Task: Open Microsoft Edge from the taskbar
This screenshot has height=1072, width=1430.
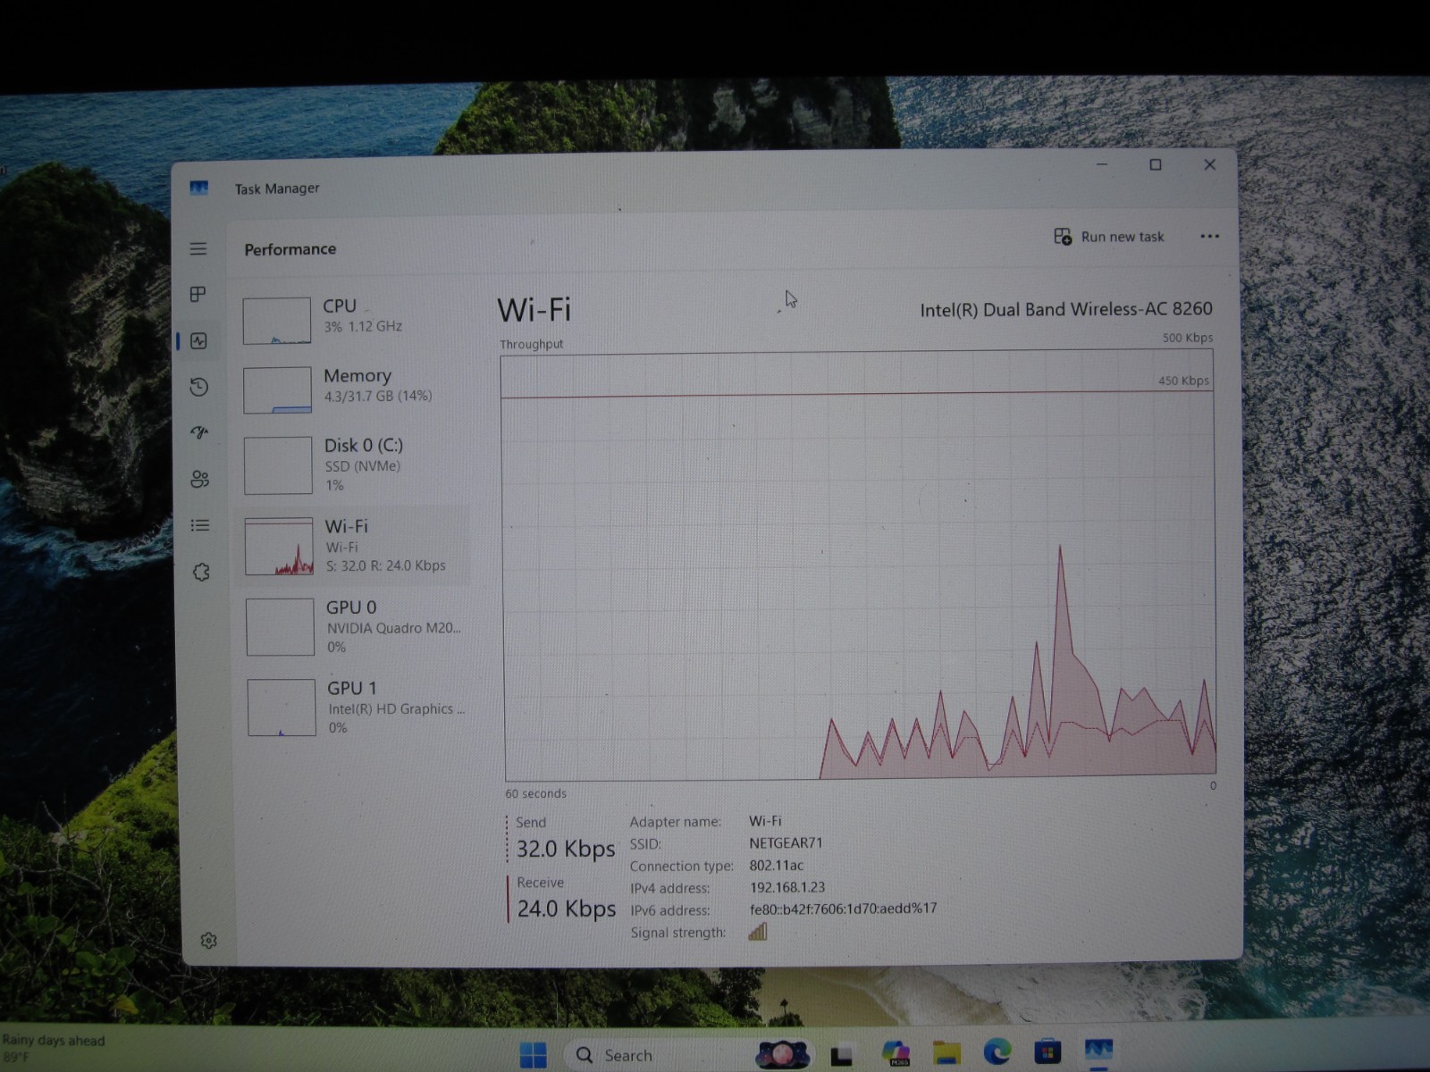Action: tap(997, 1052)
